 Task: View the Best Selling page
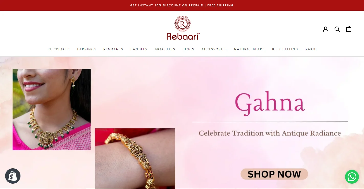coord(285,49)
